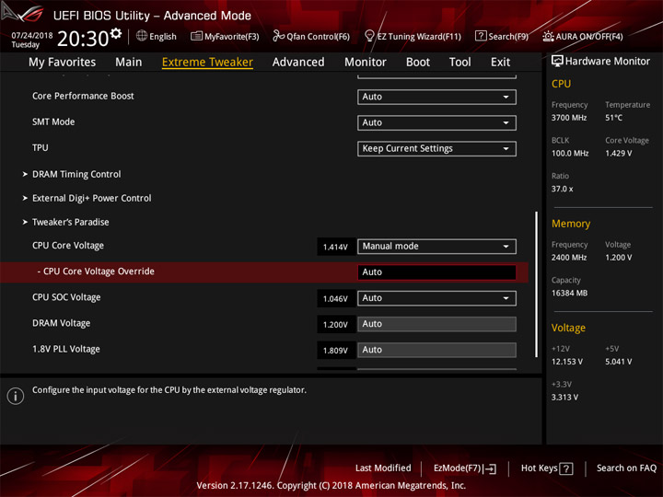This screenshot has width=663, height=497.
Task: Click the info icon beside help text
Action: point(16,396)
